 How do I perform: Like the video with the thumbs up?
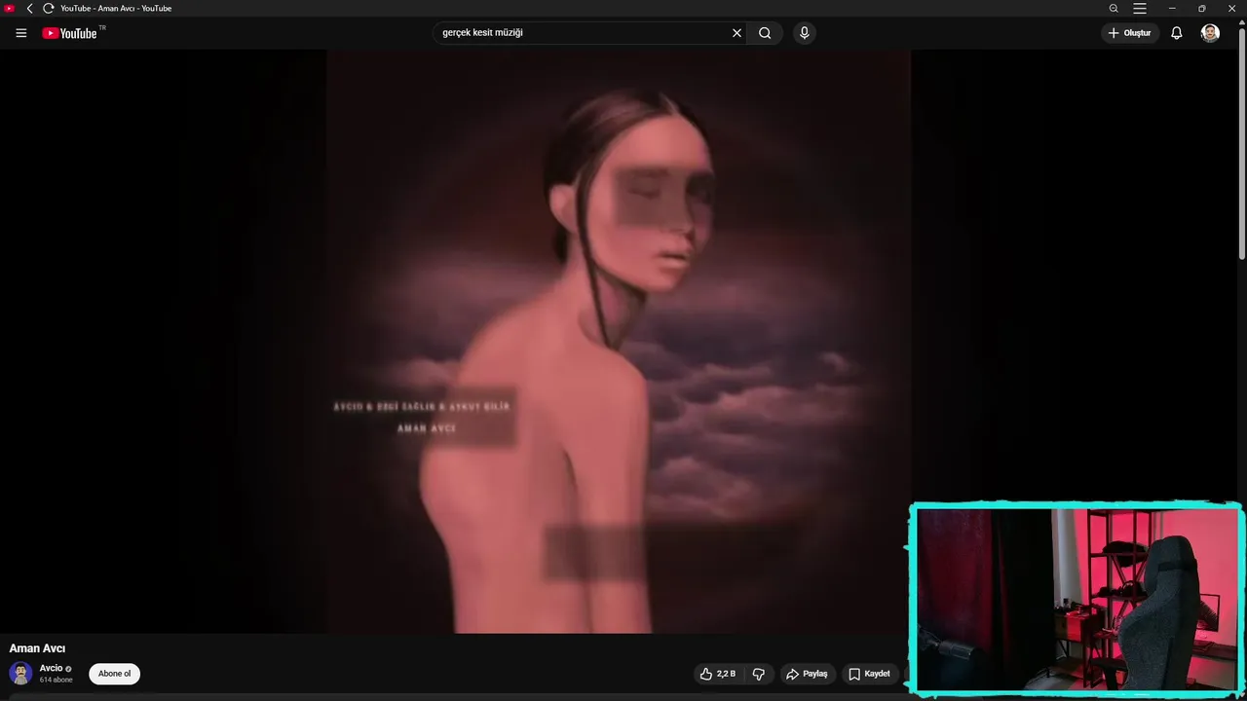(x=718, y=674)
